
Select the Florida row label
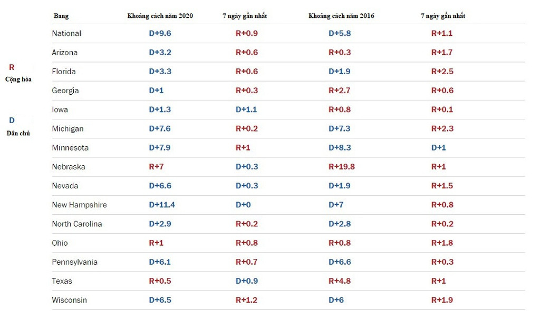(64, 72)
